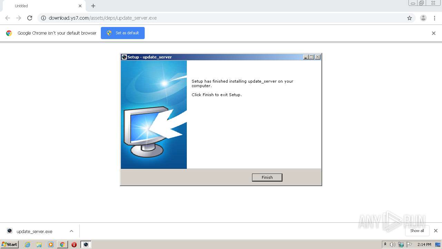The height and width of the screenshot is (249, 442).
Task: Minimize the Setup - update_server window
Action: pyautogui.click(x=306, y=57)
